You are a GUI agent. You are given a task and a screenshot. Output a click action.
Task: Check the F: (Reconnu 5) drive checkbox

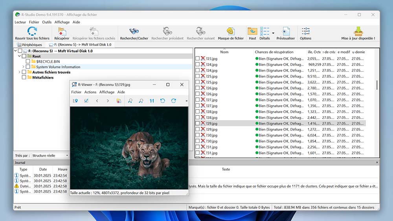pyautogui.click(x=20, y=51)
